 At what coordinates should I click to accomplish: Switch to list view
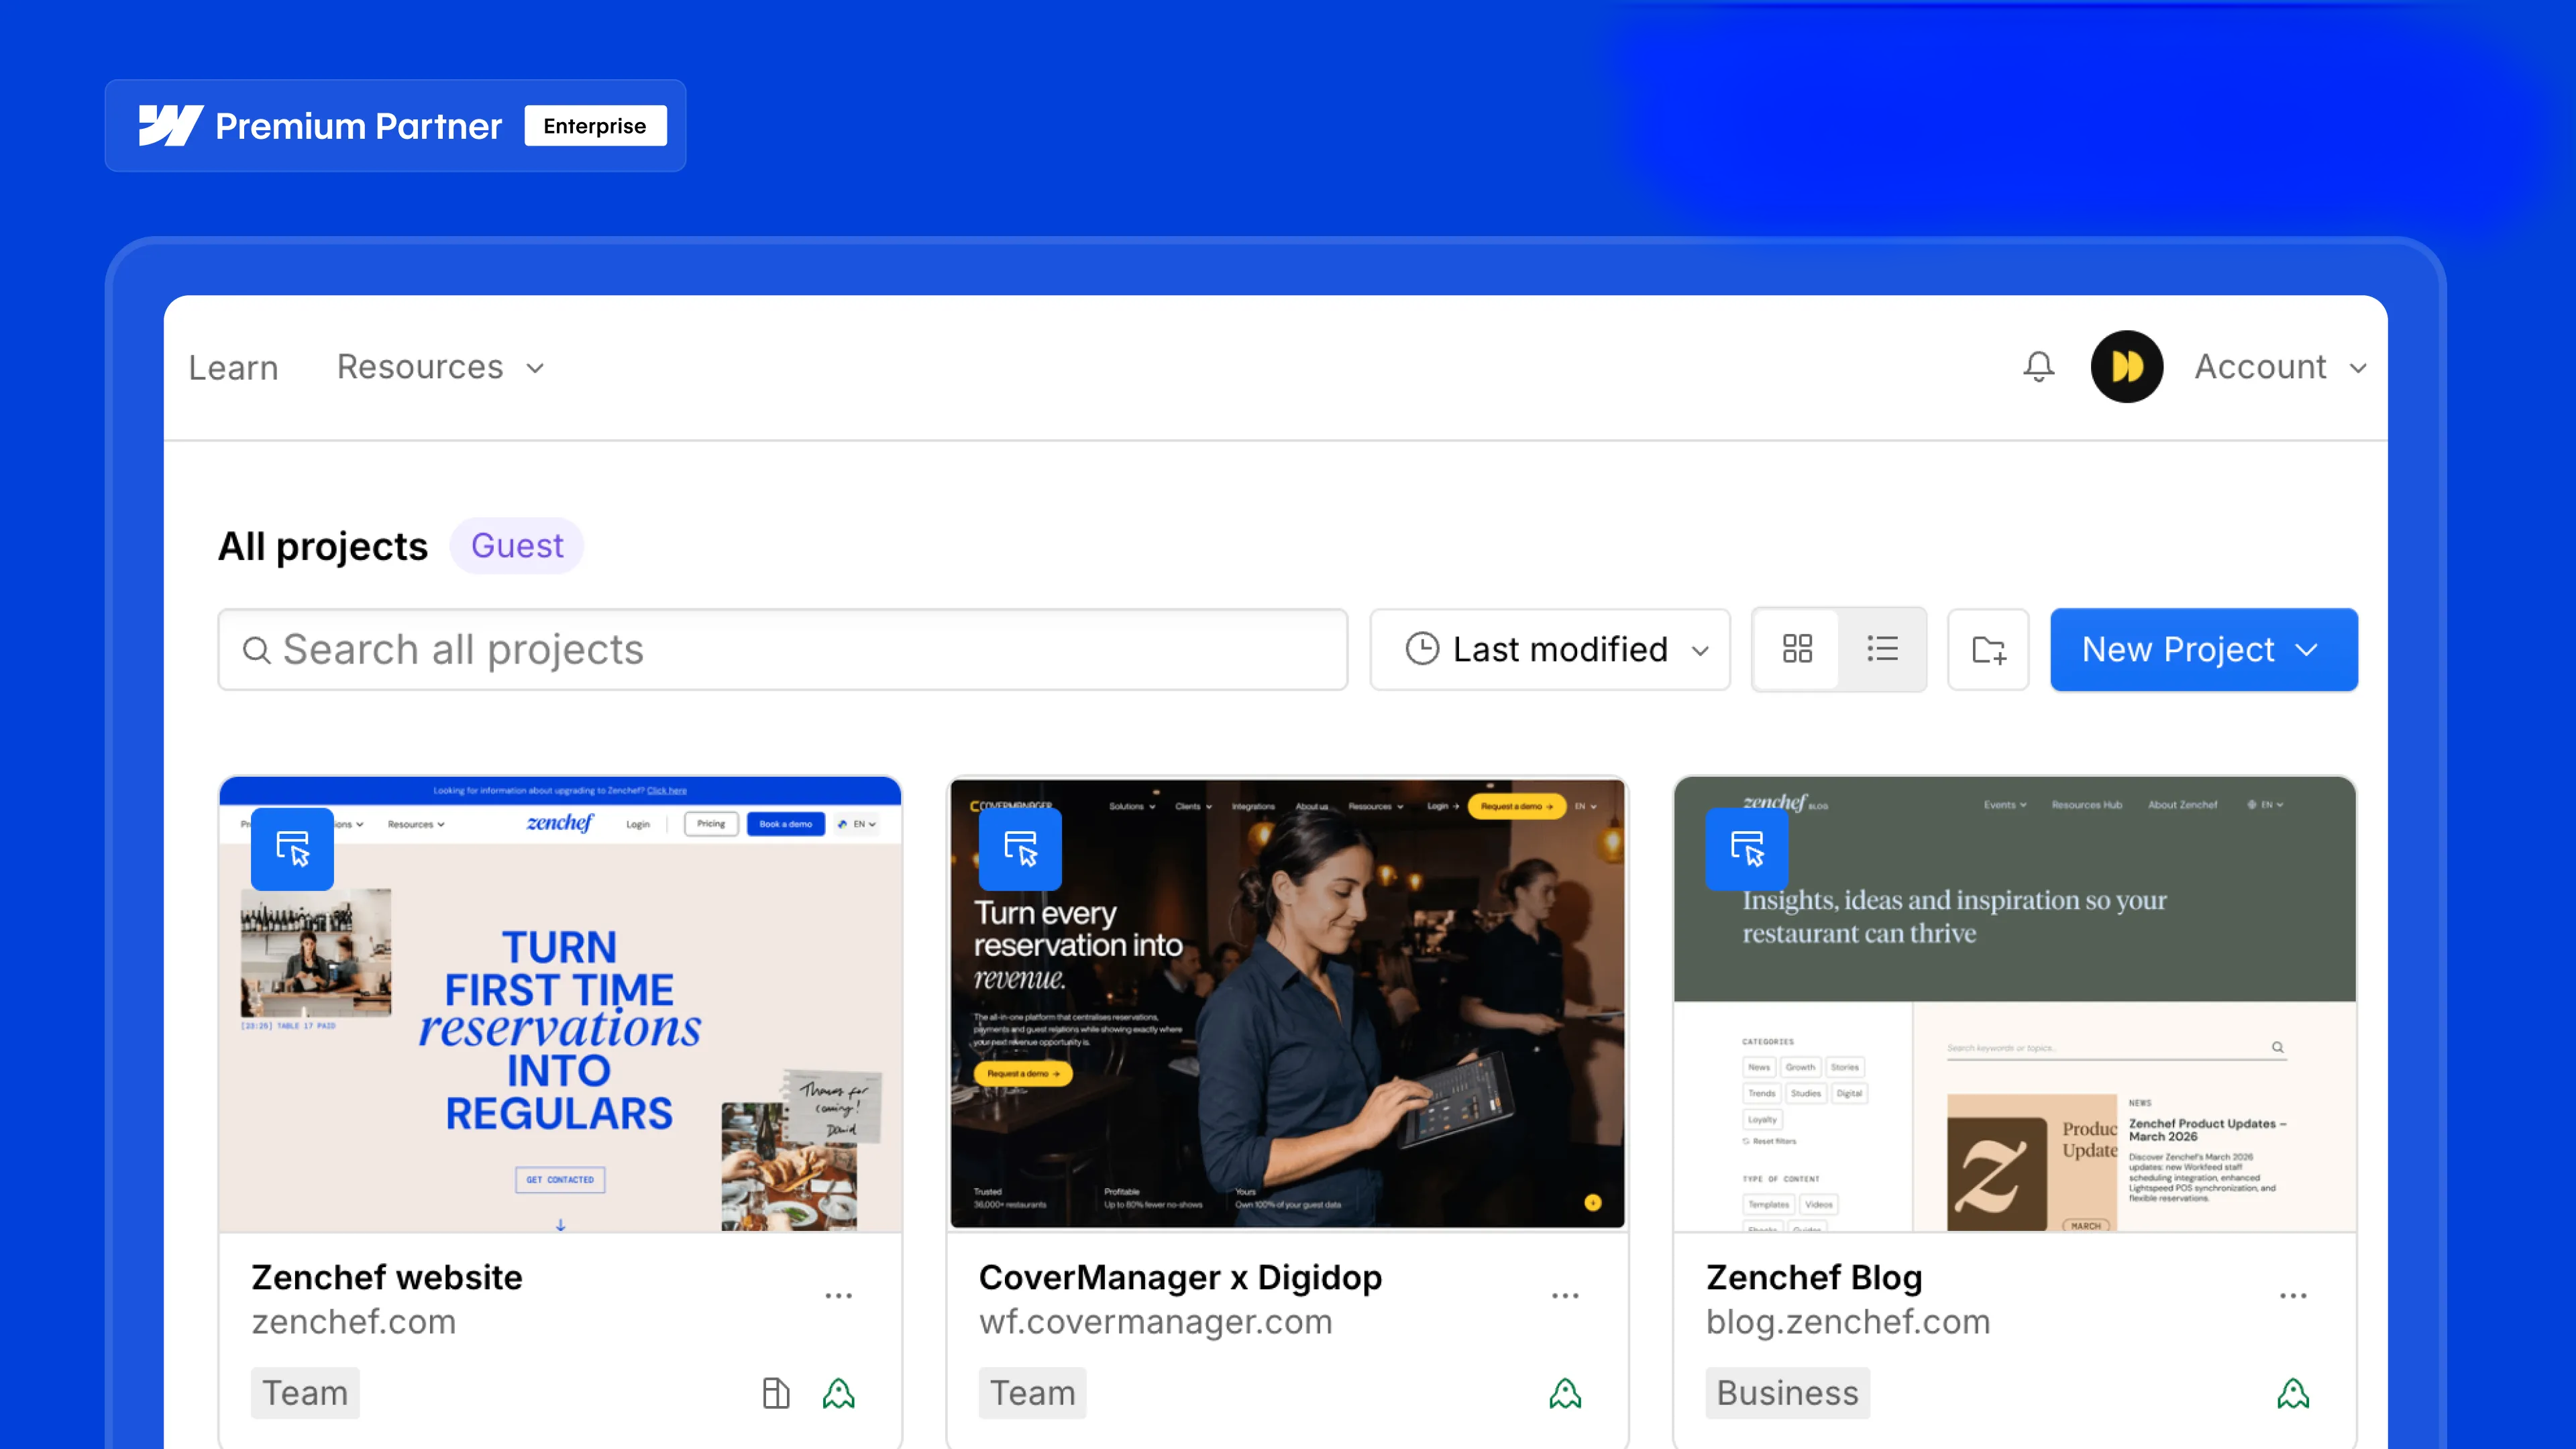click(x=1882, y=649)
